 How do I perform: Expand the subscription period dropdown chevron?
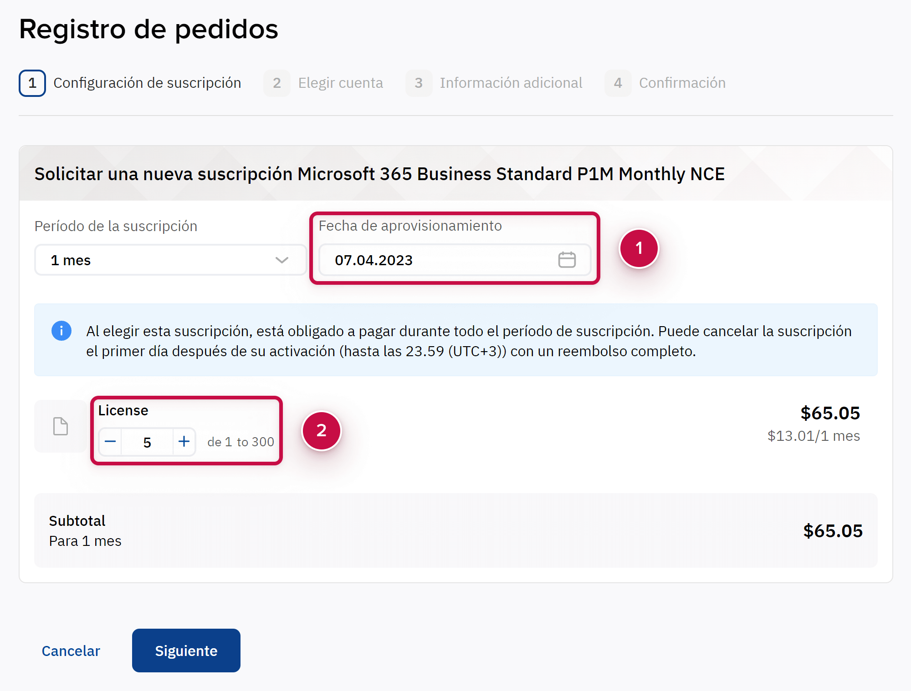click(x=282, y=260)
